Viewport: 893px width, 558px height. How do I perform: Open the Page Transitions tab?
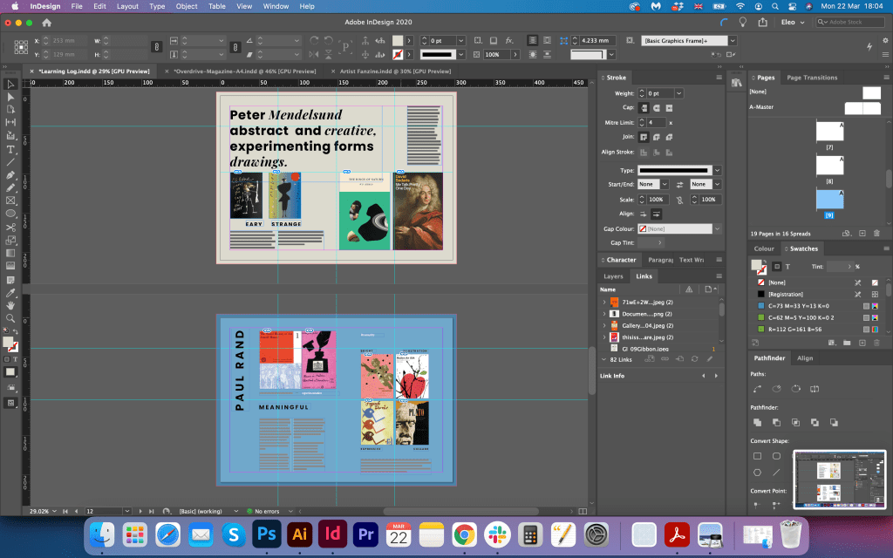point(811,78)
